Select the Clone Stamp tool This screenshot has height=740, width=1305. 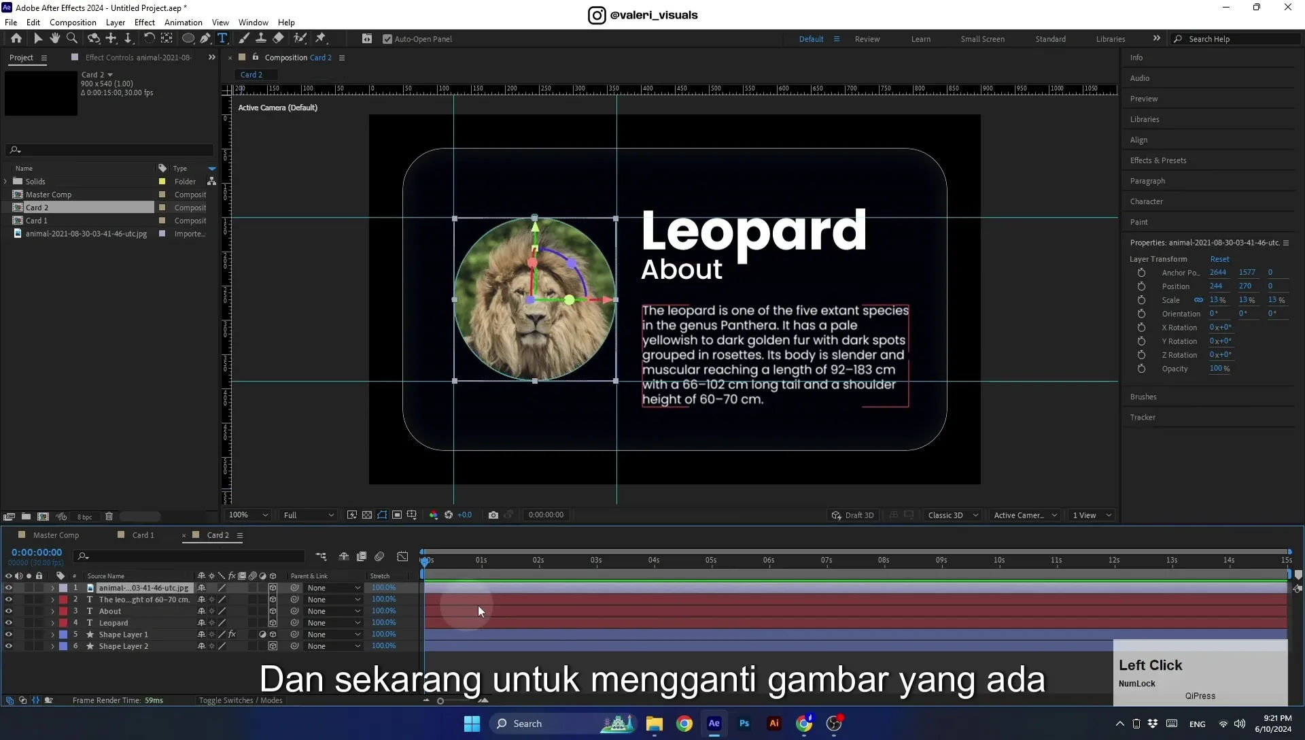coord(261,39)
